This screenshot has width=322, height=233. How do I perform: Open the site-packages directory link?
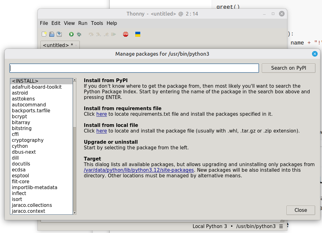coord(139,170)
